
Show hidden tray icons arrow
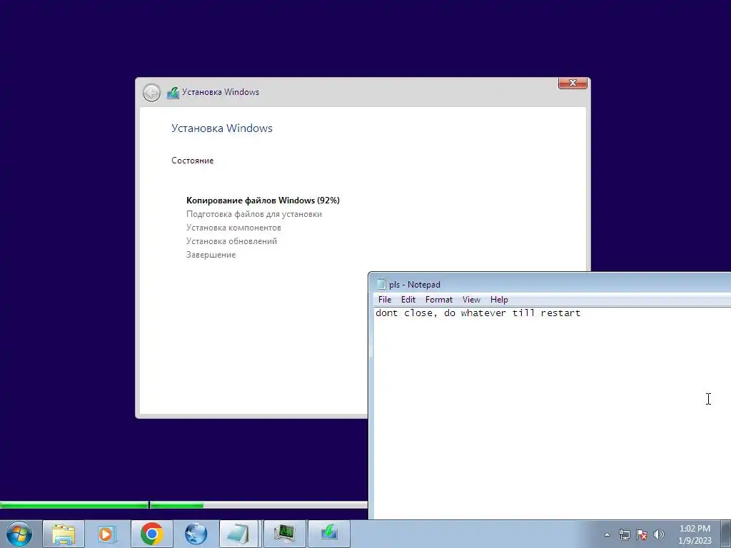tap(607, 534)
